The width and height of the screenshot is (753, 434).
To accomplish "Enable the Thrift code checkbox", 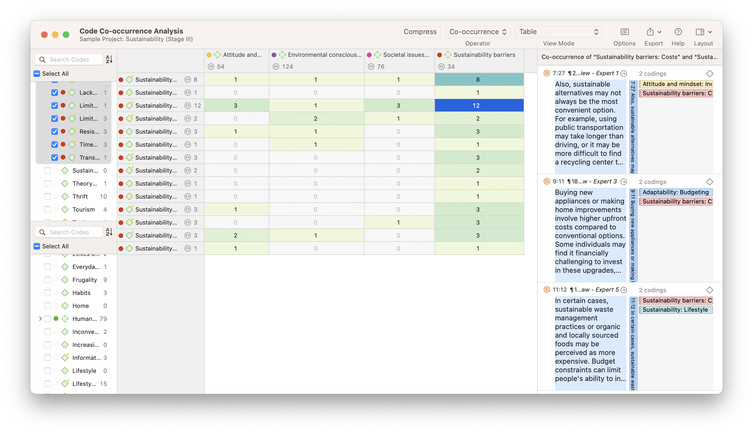I will tap(47, 196).
